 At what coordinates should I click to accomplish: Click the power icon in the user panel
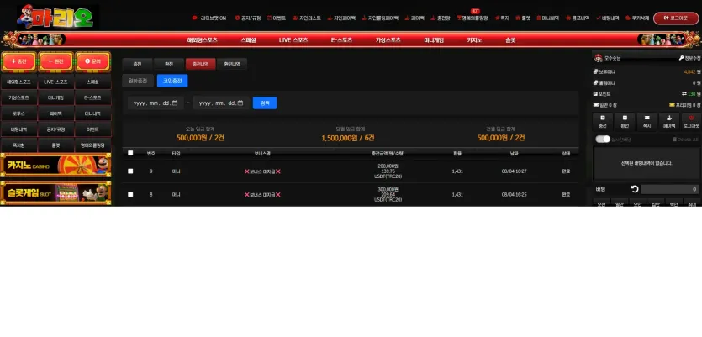[691, 118]
